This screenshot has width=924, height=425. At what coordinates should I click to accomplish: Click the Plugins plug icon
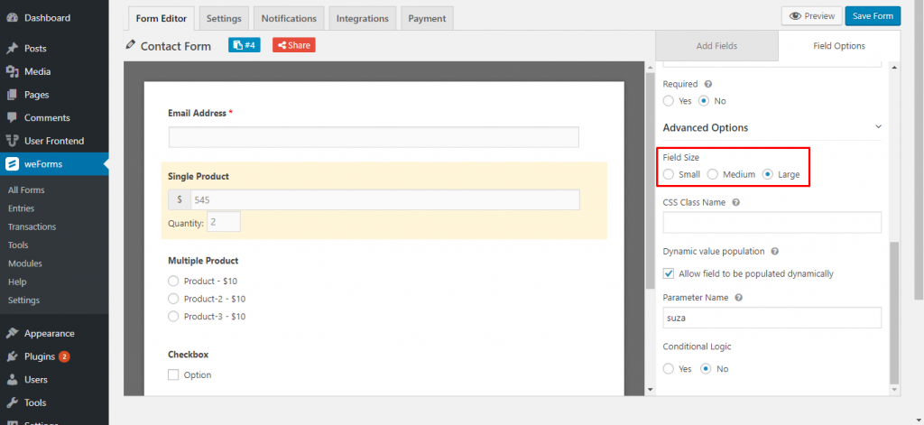tap(12, 356)
